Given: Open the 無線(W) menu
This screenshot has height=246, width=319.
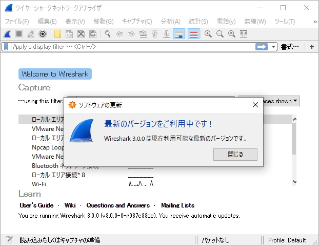Looking at the screenshot, I should (x=255, y=22).
